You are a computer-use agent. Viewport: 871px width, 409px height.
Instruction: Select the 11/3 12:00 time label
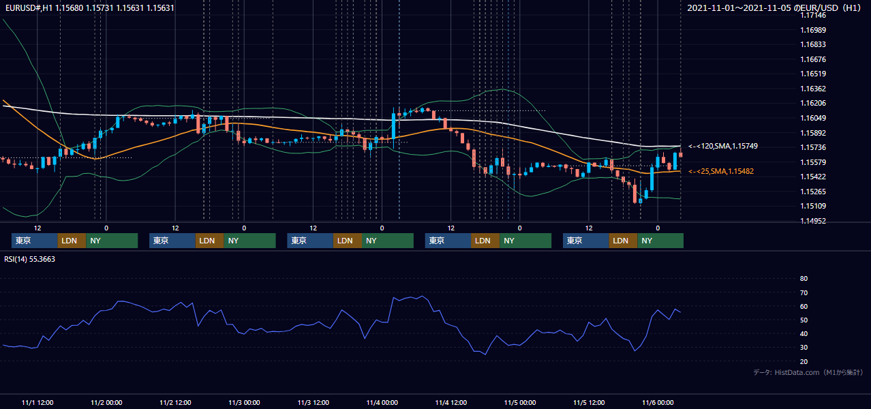click(313, 402)
